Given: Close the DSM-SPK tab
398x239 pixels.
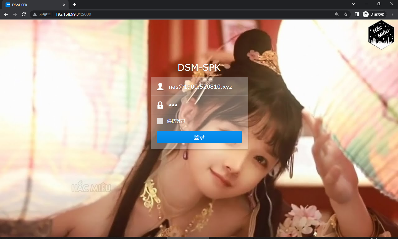Looking at the screenshot, I should (64, 5).
